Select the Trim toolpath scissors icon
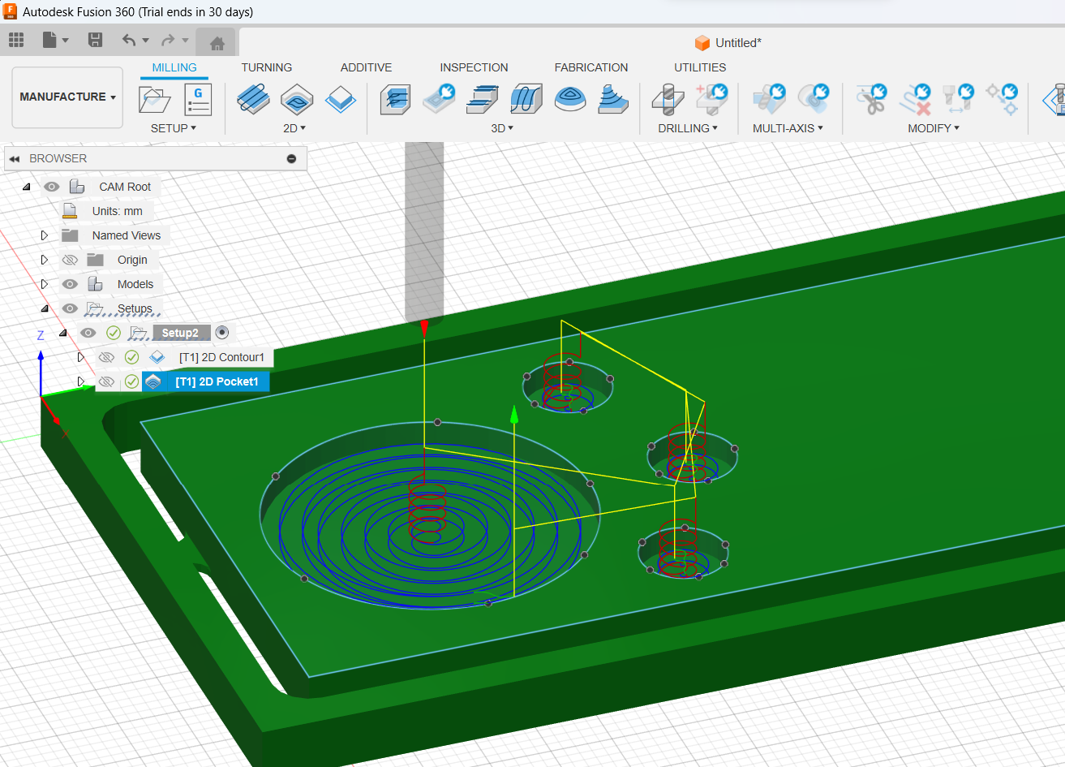This screenshot has height=767, width=1065. [x=872, y=98]
